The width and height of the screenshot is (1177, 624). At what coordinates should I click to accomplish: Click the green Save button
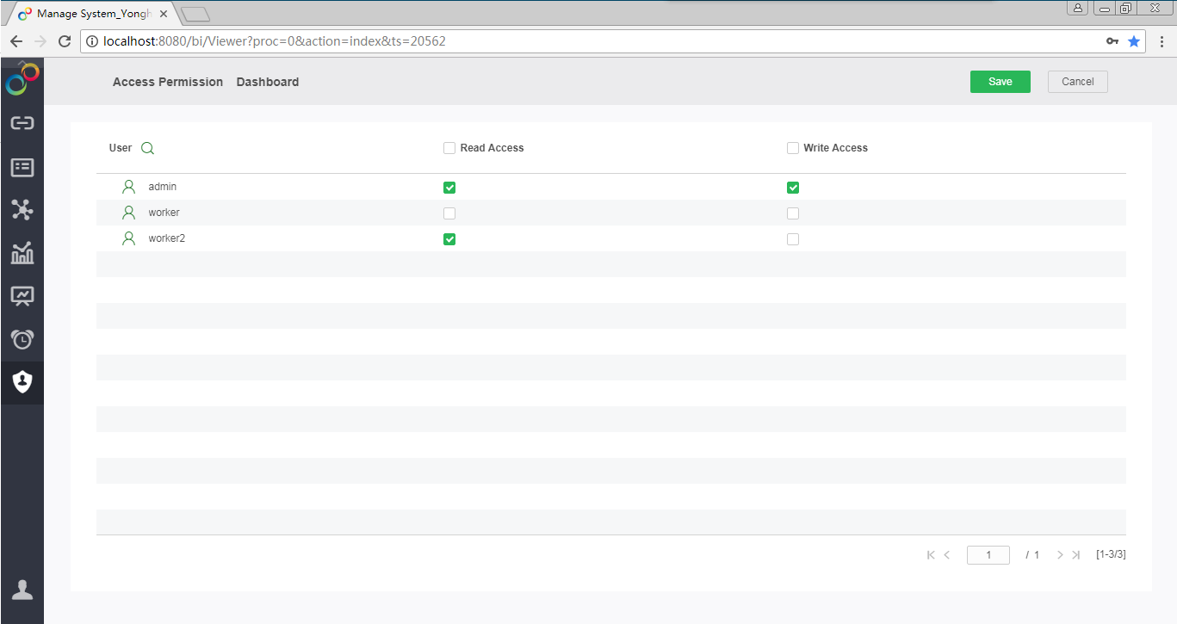[x=1000, y=82]
